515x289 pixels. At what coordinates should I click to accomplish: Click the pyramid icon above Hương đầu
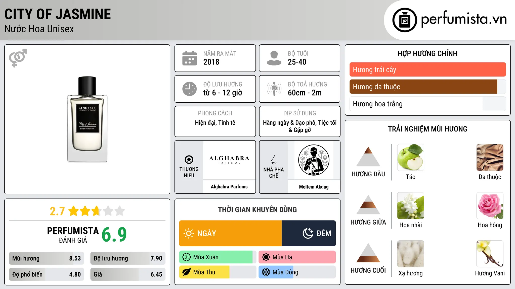click(x=368, y=156)
